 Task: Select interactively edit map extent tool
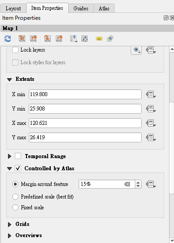pyautogui.click(x=85, y=39)
